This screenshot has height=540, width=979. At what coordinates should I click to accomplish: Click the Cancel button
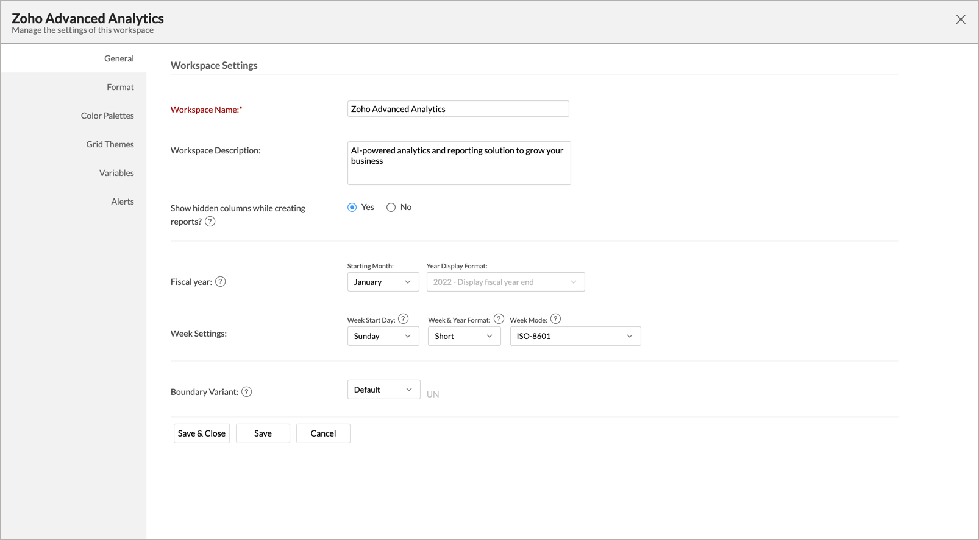pos(323,433)
